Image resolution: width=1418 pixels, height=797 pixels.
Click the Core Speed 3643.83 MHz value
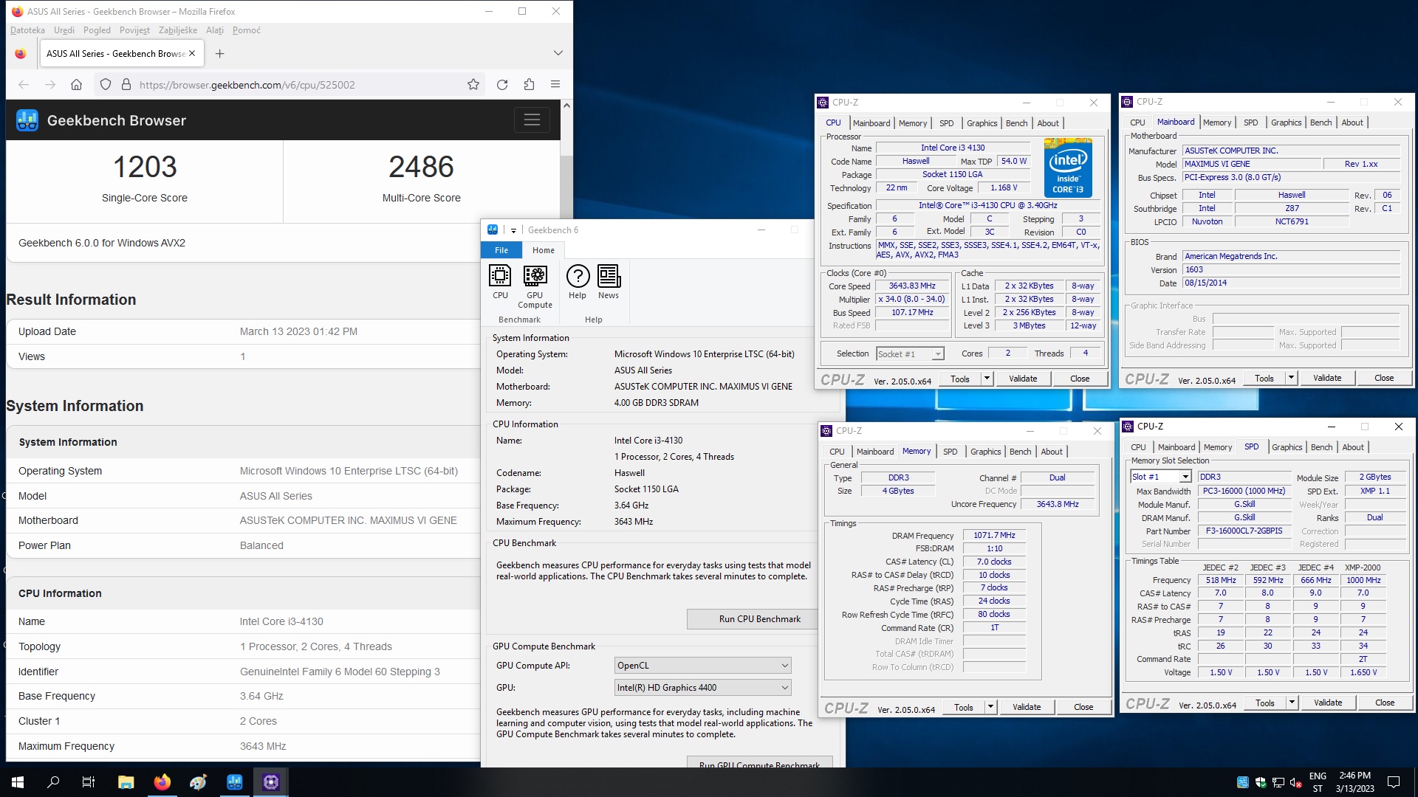[912, 286]
